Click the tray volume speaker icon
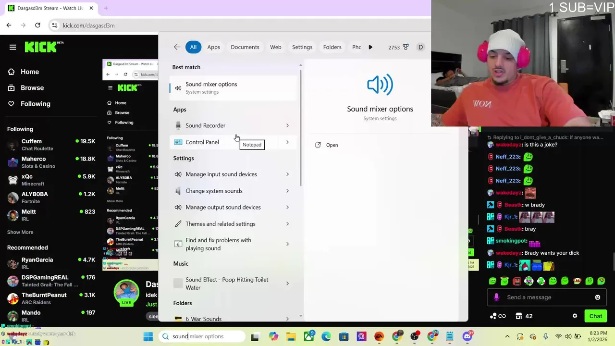Image resolution: width=615 pixels, height=346 pixels. click(569, 336)
